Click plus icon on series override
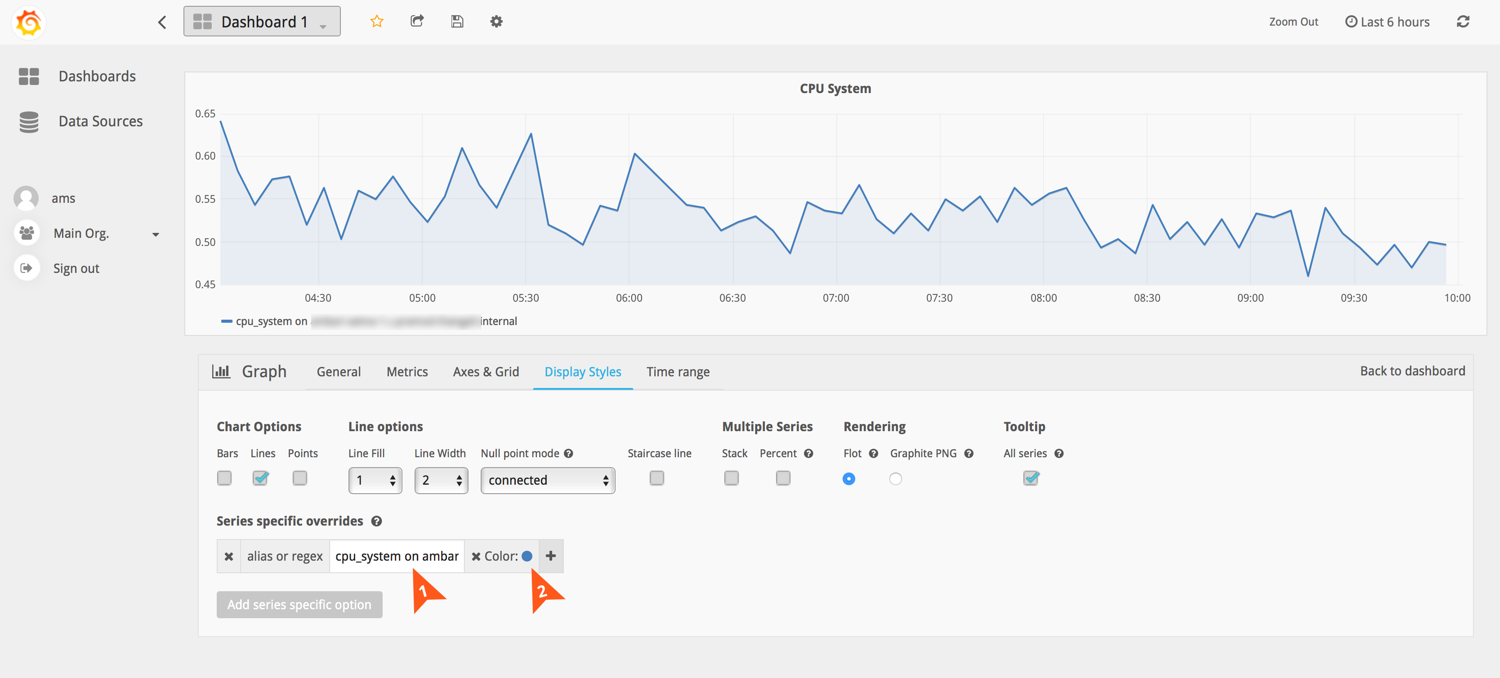Viewport: 1500px width, 678px height. 550,556
